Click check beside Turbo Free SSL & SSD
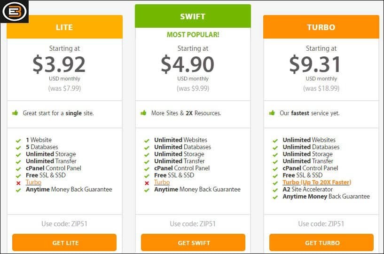 coord(275,176)
